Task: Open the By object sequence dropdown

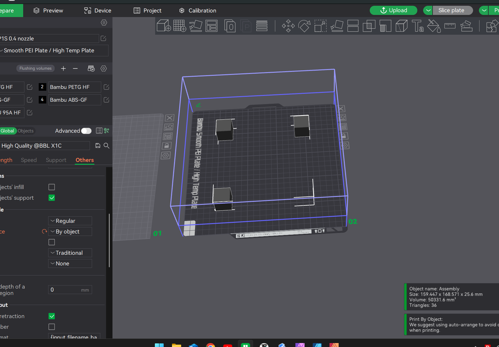Action: click(x=70, y=232)
